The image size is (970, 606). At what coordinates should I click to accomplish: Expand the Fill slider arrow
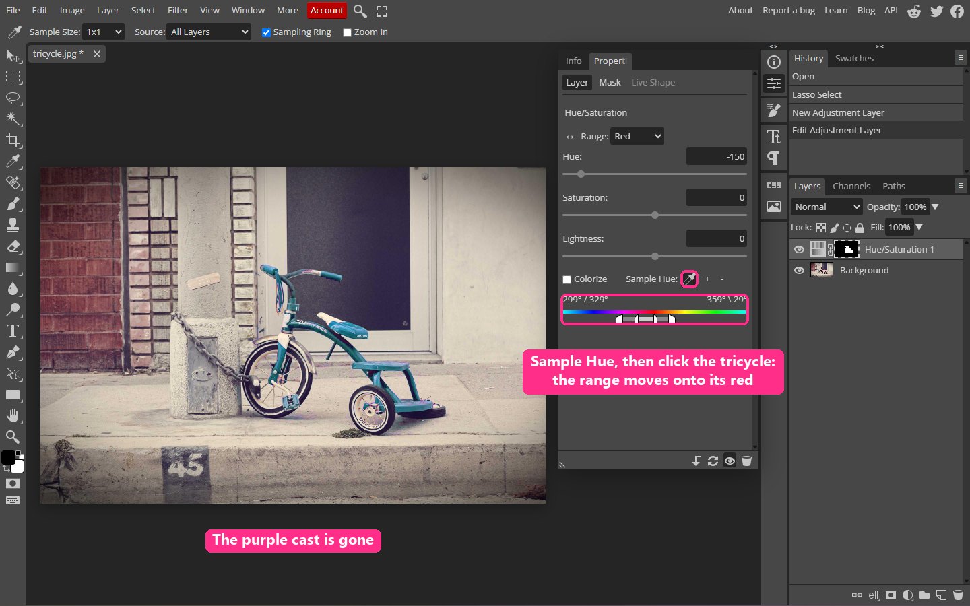point(919,227)
